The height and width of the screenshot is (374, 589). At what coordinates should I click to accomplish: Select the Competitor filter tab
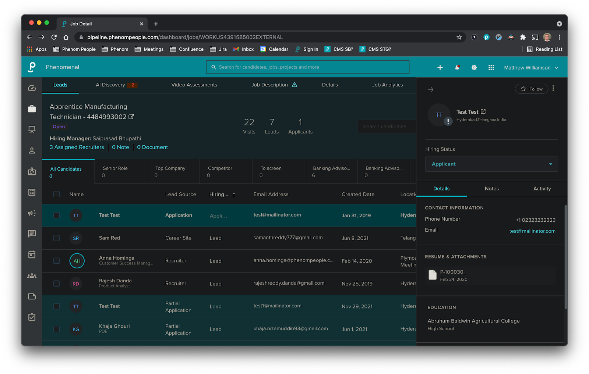[226, 171]
